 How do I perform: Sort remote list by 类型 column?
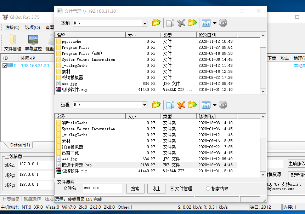click(179, 116)
